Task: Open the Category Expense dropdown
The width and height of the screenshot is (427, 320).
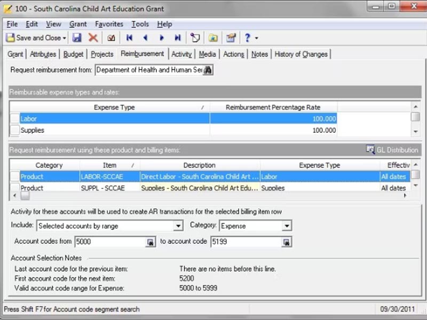Action: [x=287, y=226]
